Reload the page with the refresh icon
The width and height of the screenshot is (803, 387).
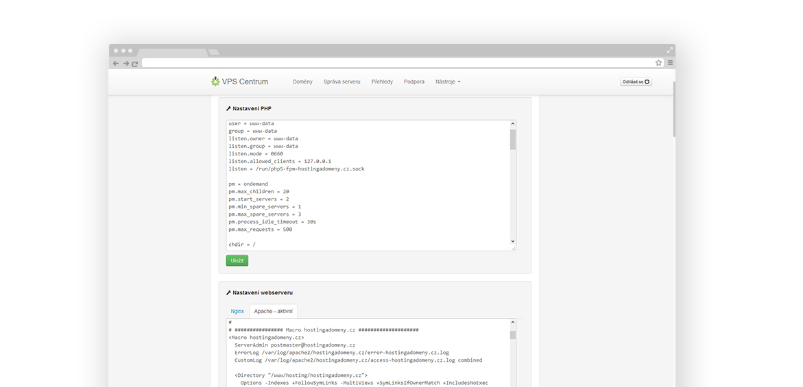click(x=135, y=63)
